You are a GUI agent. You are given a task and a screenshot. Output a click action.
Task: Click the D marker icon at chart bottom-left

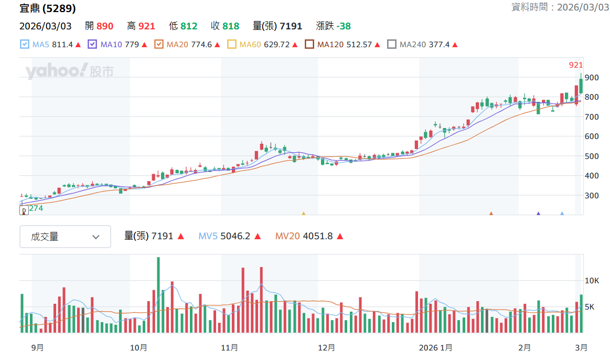(24, 210)
